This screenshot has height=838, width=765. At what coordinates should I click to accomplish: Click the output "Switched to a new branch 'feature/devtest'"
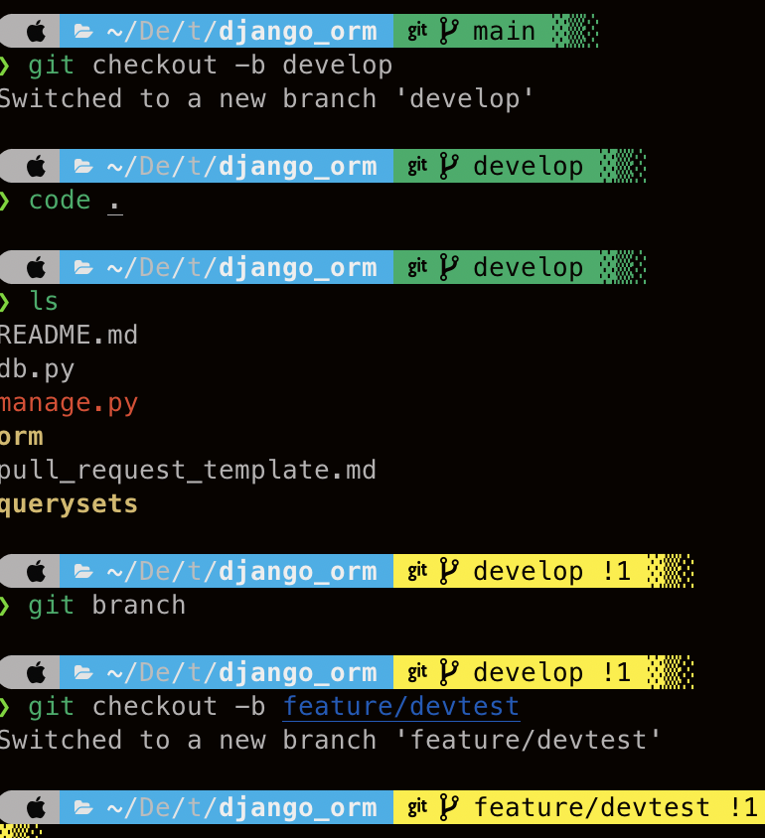click(330, 740)
